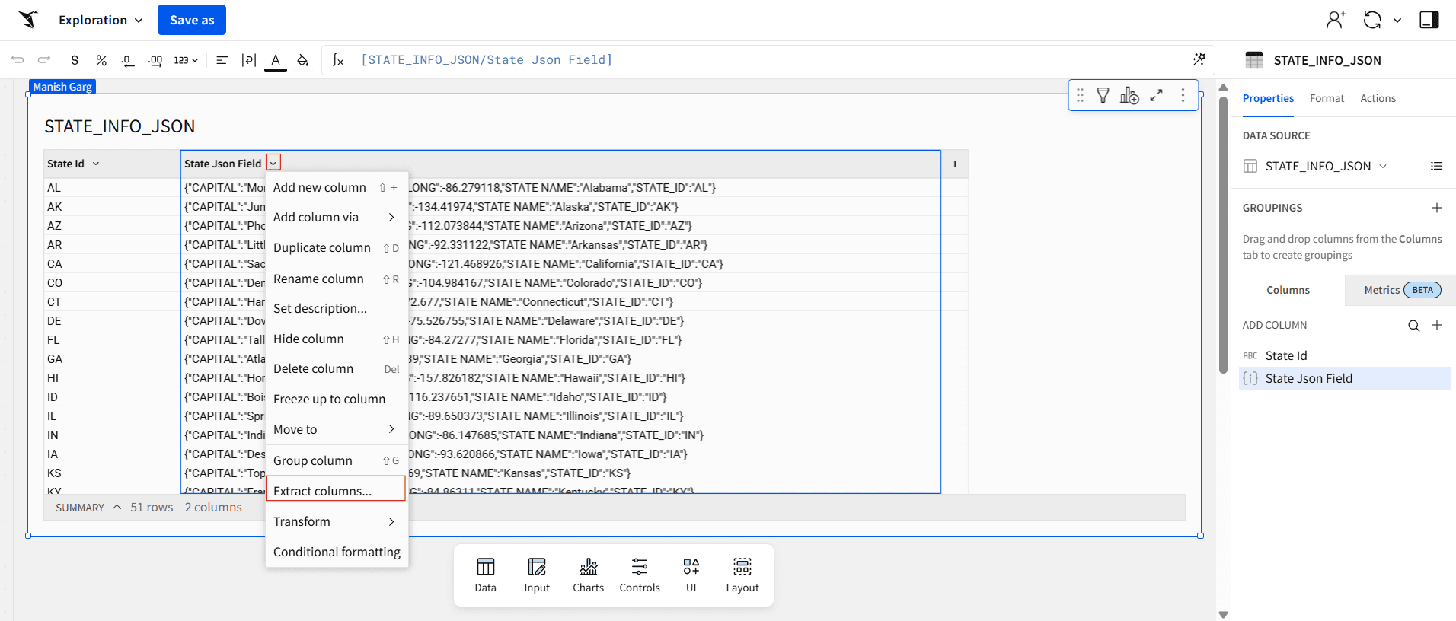Open the Exploration title dropdown
This screenshot has height=621, width=1456.
pos(101,20)
